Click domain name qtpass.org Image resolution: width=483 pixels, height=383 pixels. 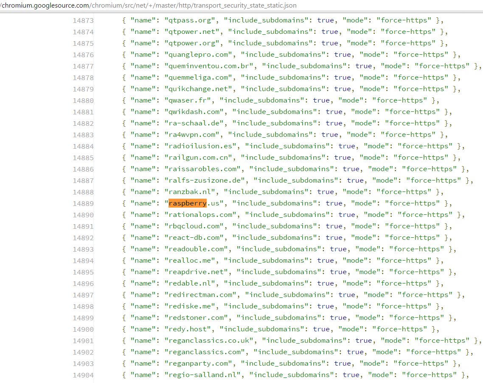190,20
